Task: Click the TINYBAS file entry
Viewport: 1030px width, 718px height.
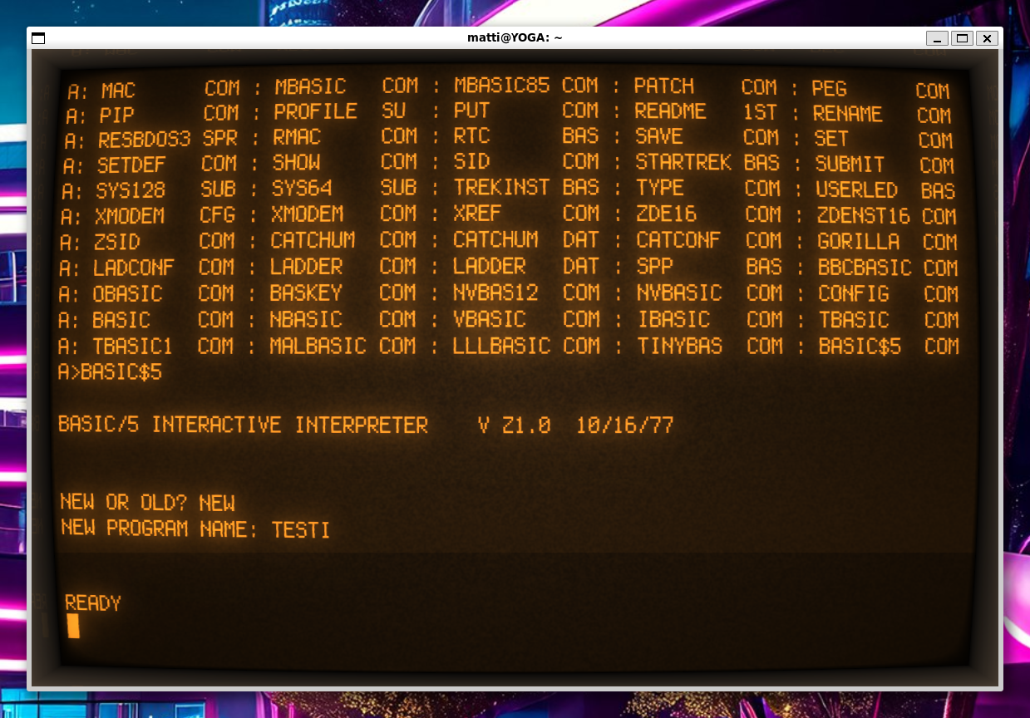Action: (x=679, y=346)
